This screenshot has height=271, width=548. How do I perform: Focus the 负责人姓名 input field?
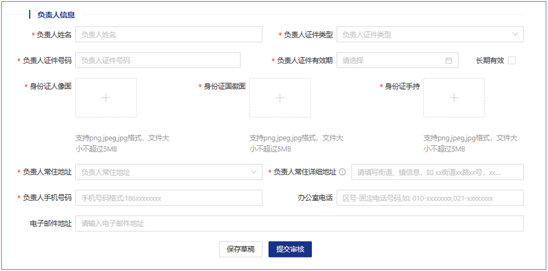point(169,35)
